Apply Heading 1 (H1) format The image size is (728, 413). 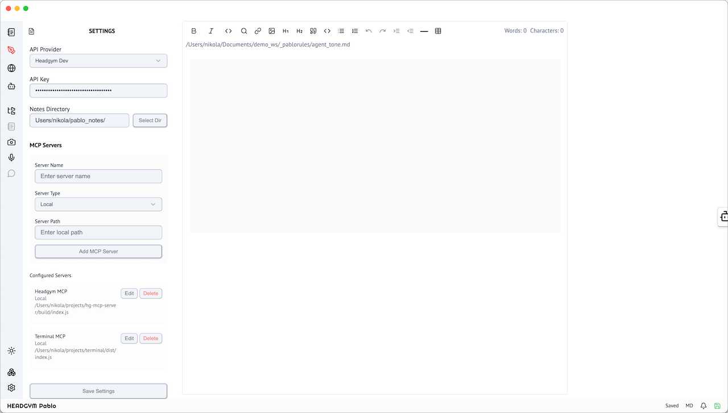pos(286,31)
